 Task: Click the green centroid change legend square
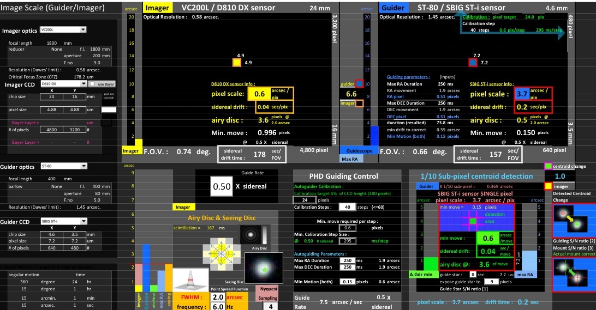(x=548, y=166)
